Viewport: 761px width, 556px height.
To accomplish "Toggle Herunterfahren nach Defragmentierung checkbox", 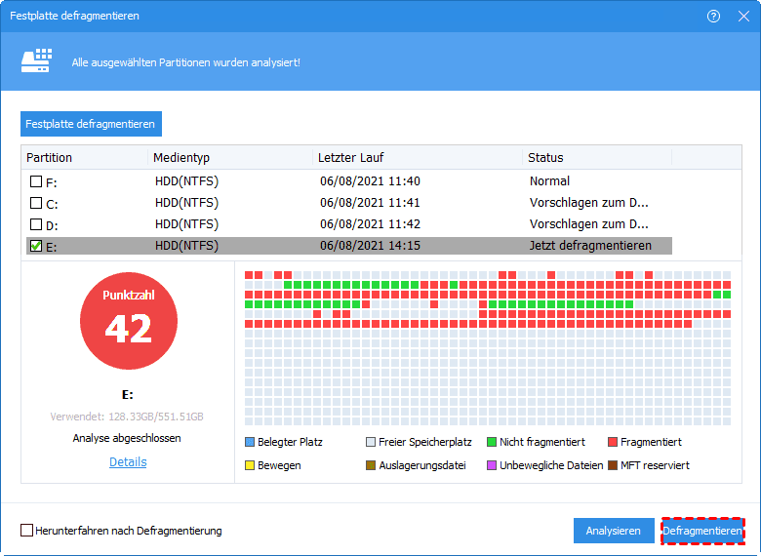I will click(x=26, y=531).
